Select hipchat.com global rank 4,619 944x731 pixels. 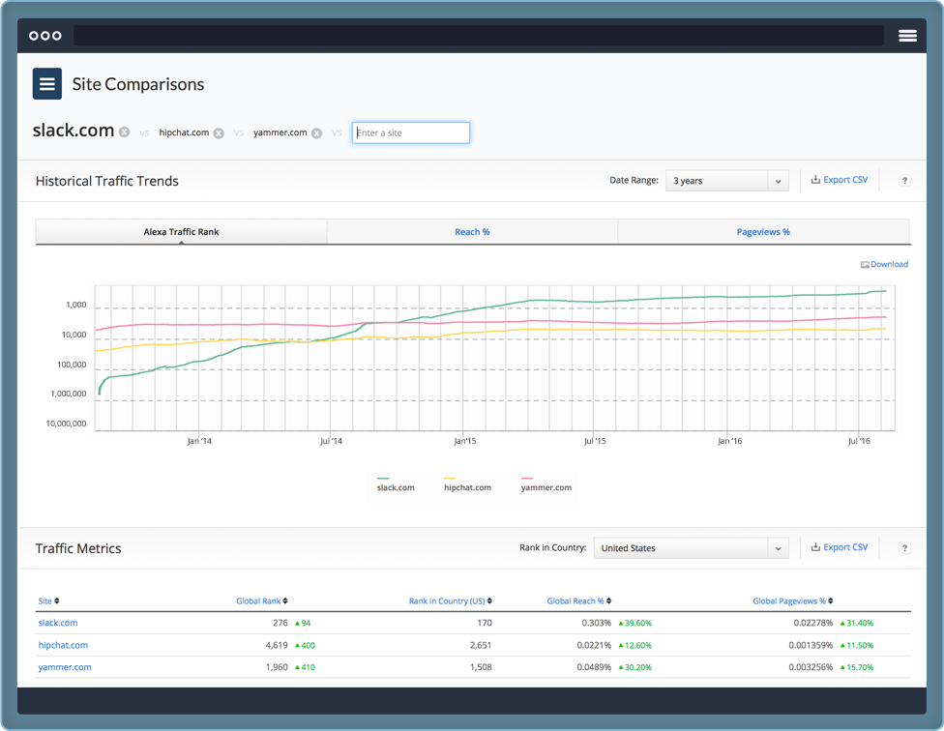tap(277, 645)
